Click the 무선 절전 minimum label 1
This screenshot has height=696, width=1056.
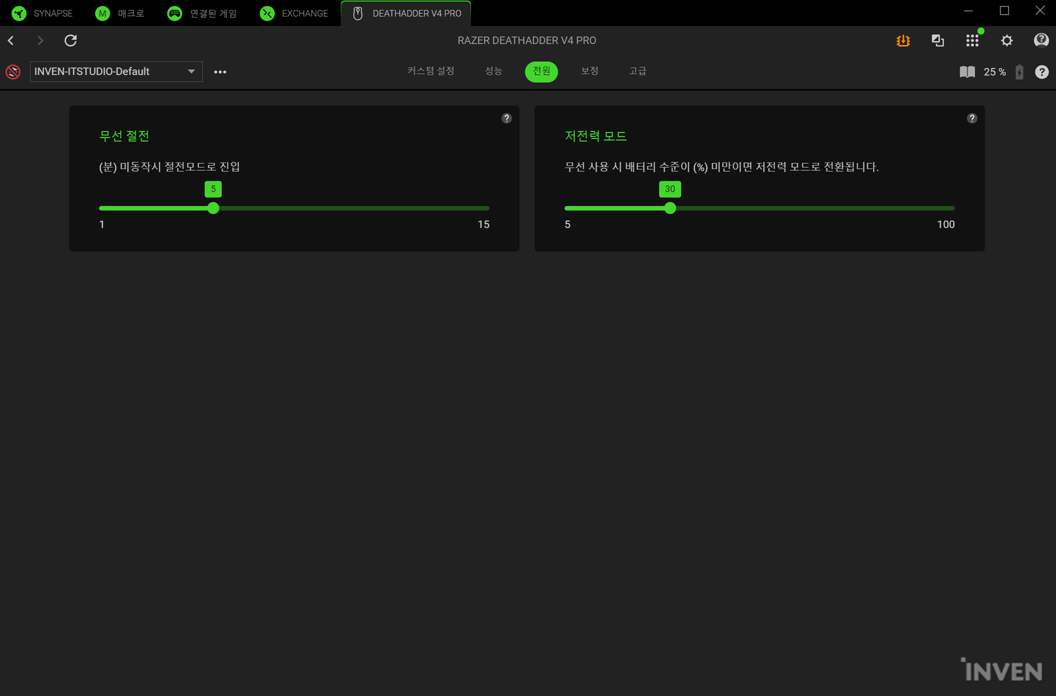102,225
